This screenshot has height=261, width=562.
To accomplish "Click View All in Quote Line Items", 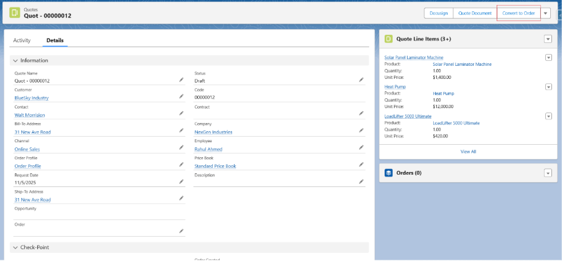I will pos(468,151).
